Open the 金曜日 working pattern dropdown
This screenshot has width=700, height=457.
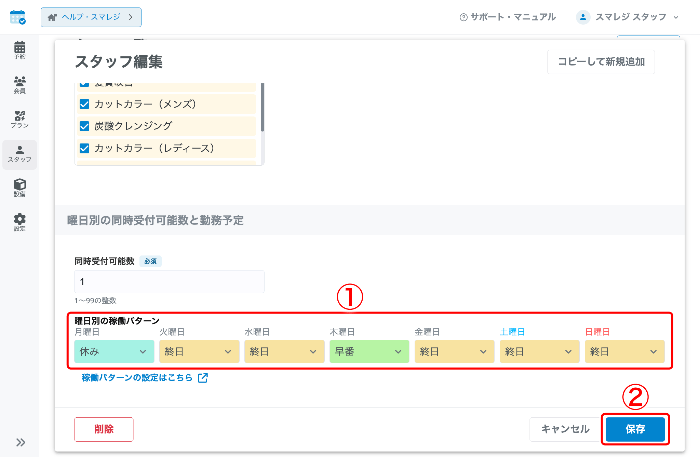[455, 351]
